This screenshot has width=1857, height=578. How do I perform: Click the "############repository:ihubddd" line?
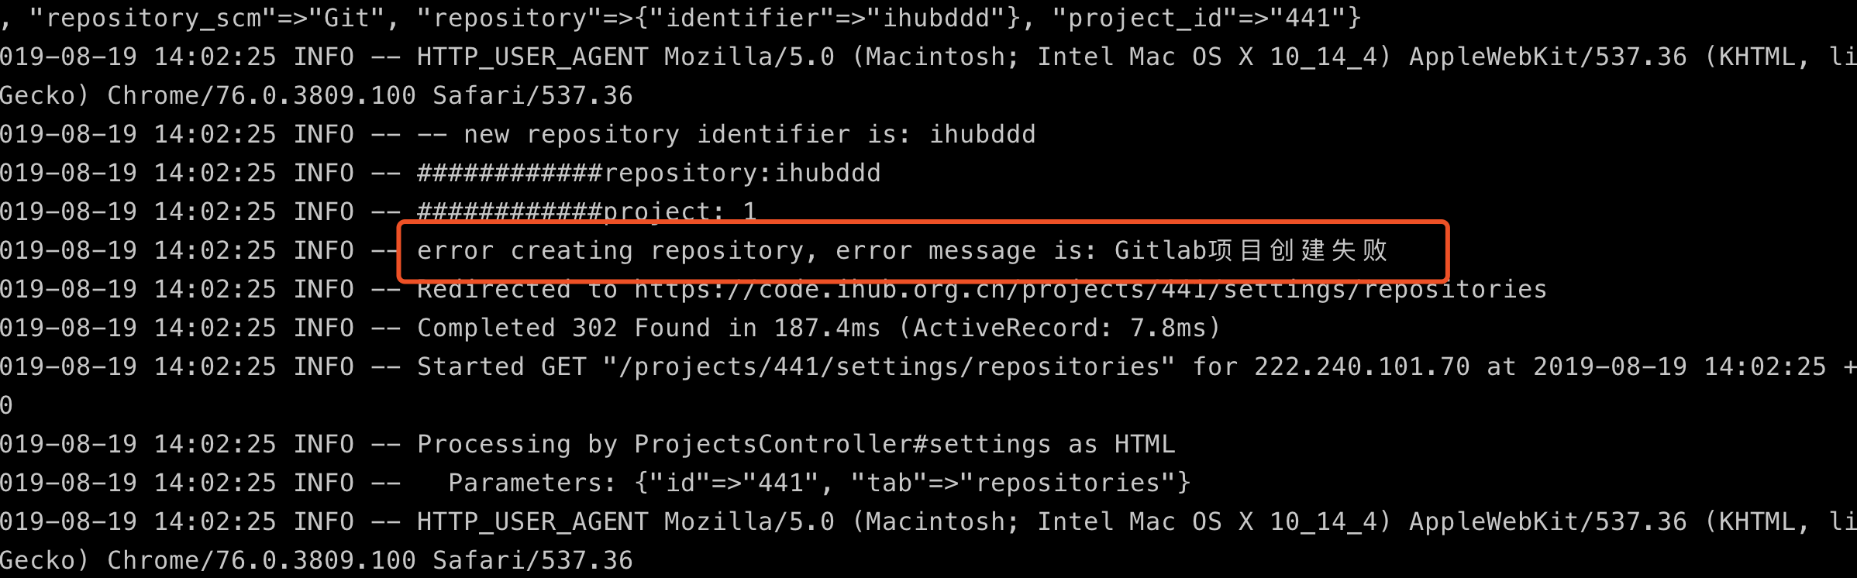(x=649, y=174)
